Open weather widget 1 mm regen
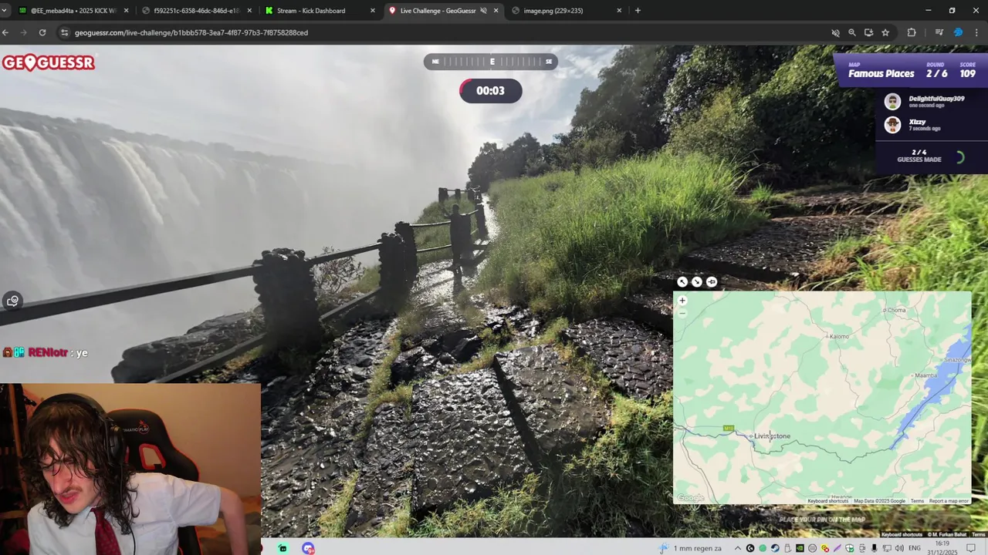 click(691, 548)
